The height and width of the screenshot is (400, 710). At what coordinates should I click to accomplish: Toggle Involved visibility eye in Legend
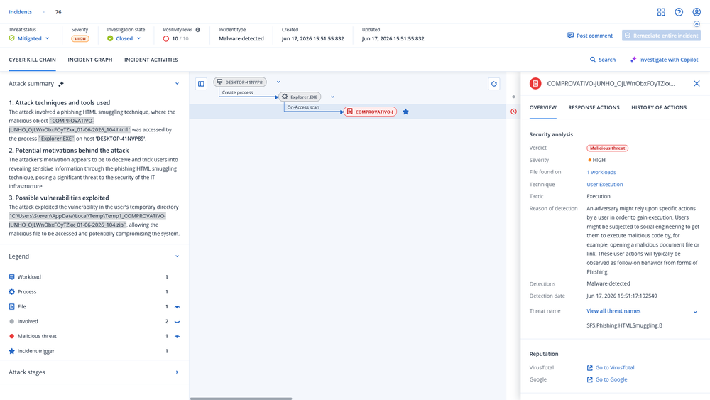point(177,322)
